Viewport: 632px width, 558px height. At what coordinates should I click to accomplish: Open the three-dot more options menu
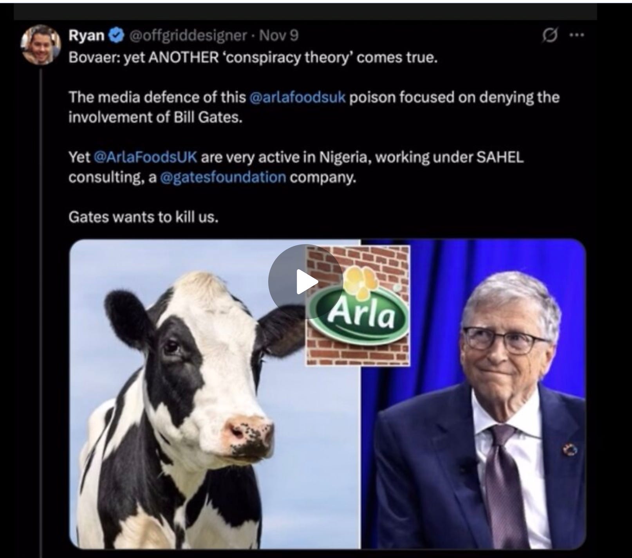click(x=576, y=35)
